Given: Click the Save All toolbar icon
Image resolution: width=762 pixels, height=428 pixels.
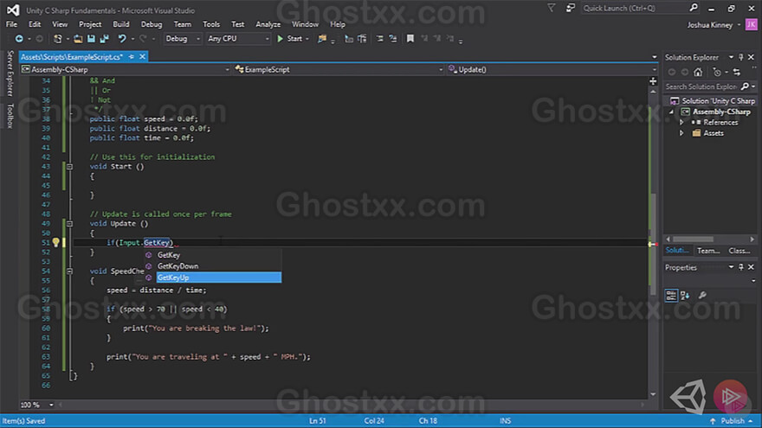Looking at the screenshot, I should click(104, 39).
